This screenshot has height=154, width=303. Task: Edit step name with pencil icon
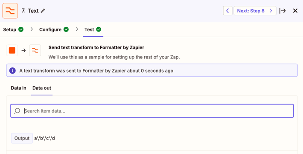(x=43, y=11)
